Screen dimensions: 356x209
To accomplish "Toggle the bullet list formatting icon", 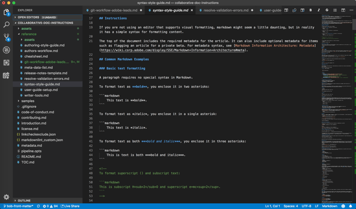I will point(335,10).
